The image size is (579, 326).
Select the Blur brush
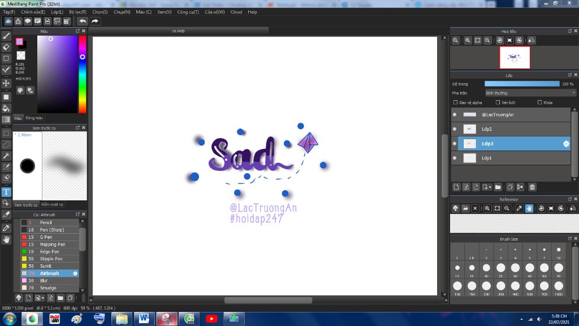pyautogui.click(x=50, y=281)
